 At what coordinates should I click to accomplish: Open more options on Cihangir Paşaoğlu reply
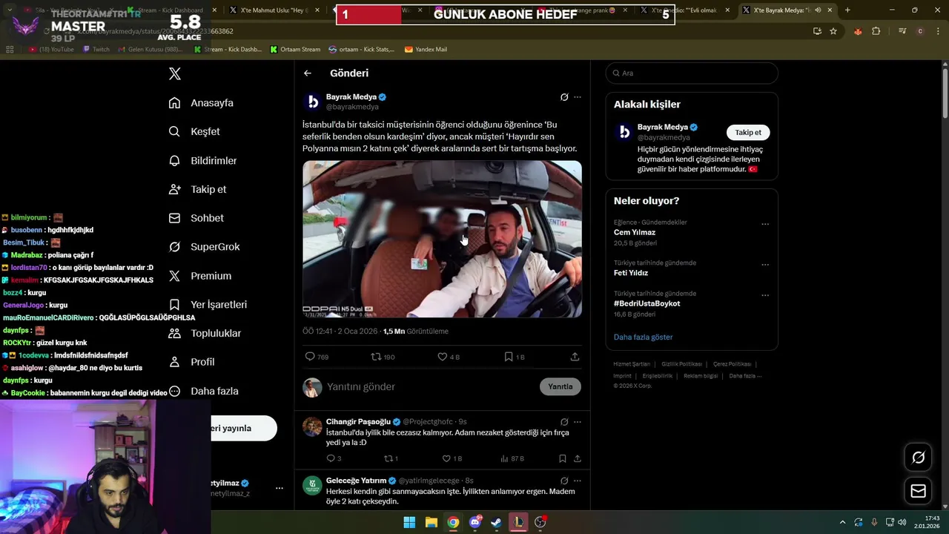(578, 422)
